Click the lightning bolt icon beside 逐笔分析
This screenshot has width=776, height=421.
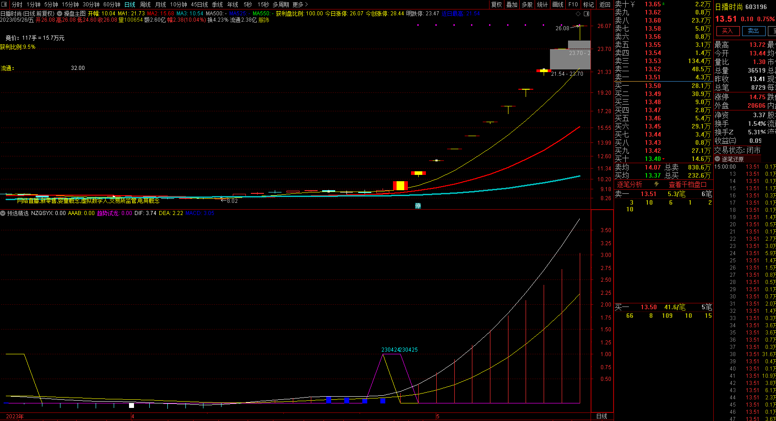pos(656,184)
